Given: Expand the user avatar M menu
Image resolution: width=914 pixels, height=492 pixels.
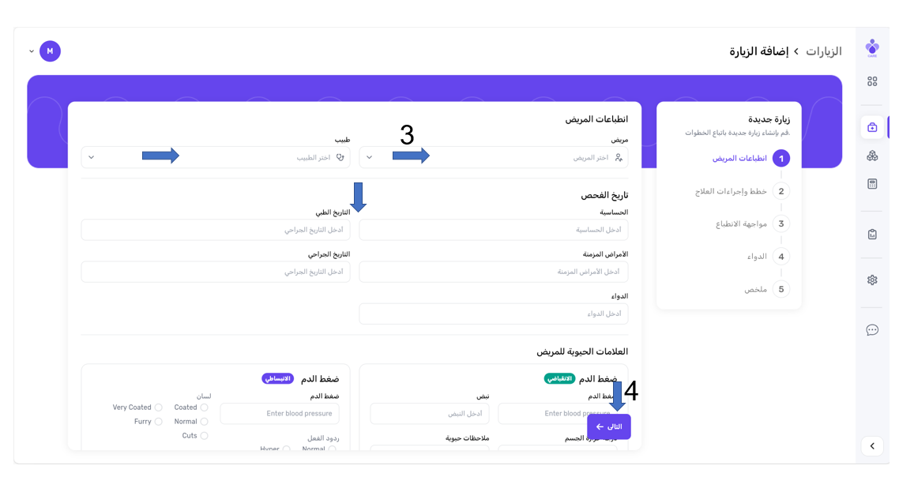Looking at the screenshot, I should coord(49,51).
